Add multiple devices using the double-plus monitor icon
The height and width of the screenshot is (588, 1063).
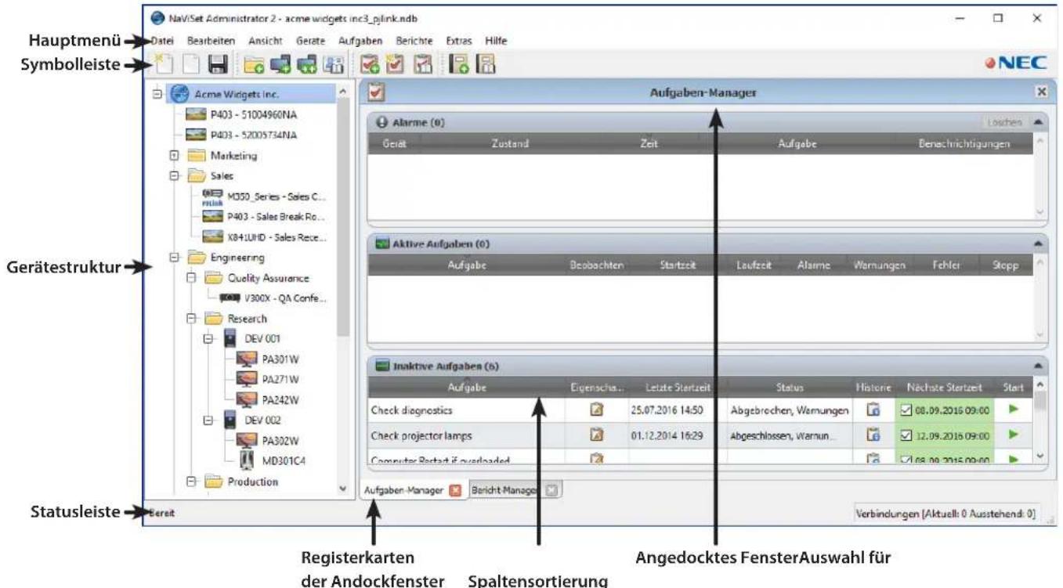(x=309, y=64)
